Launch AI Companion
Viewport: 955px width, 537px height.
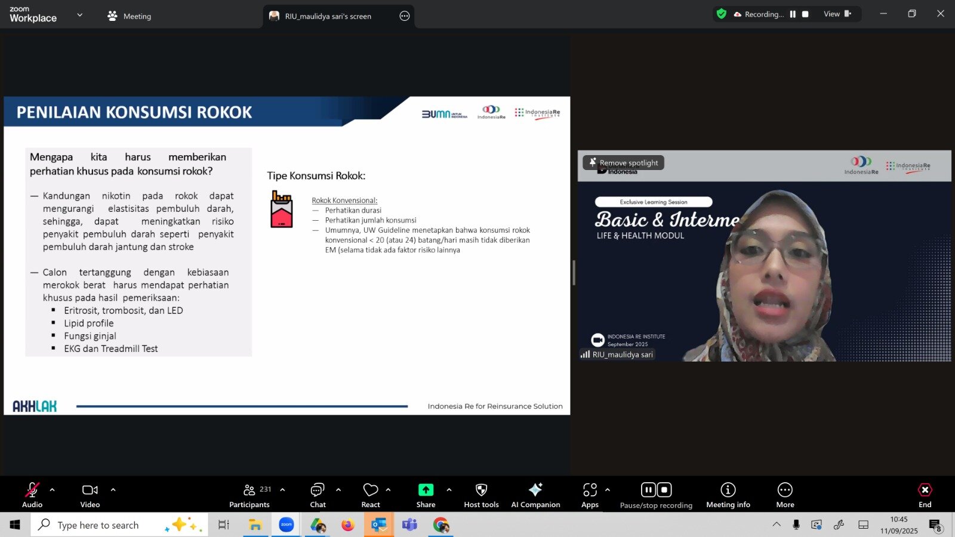tap(535, 495)
